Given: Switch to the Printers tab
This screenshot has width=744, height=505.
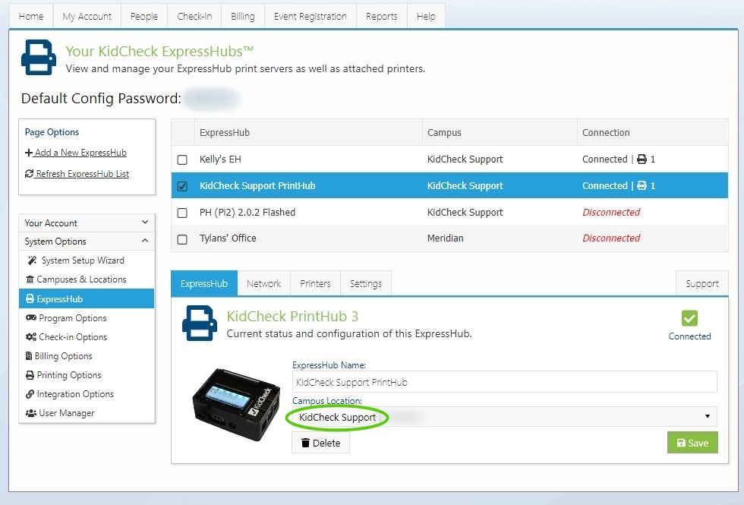Looking at the screenshot, I should tap(315, 283).
